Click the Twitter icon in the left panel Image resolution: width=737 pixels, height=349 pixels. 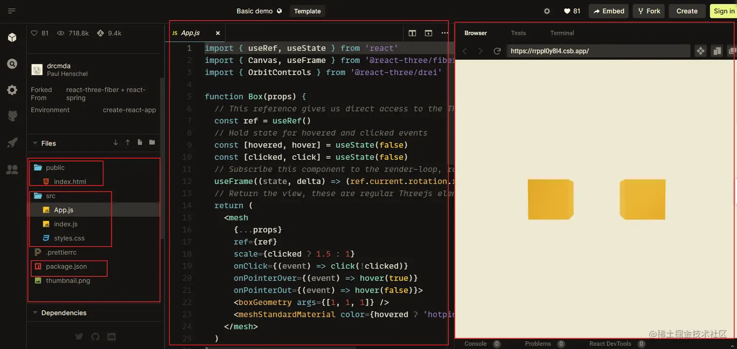[79, 336]
